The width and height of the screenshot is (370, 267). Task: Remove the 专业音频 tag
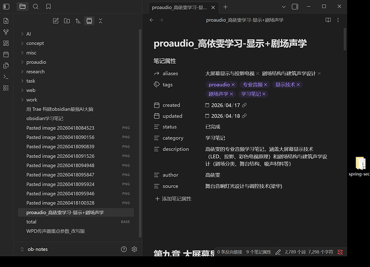point(265,85)
